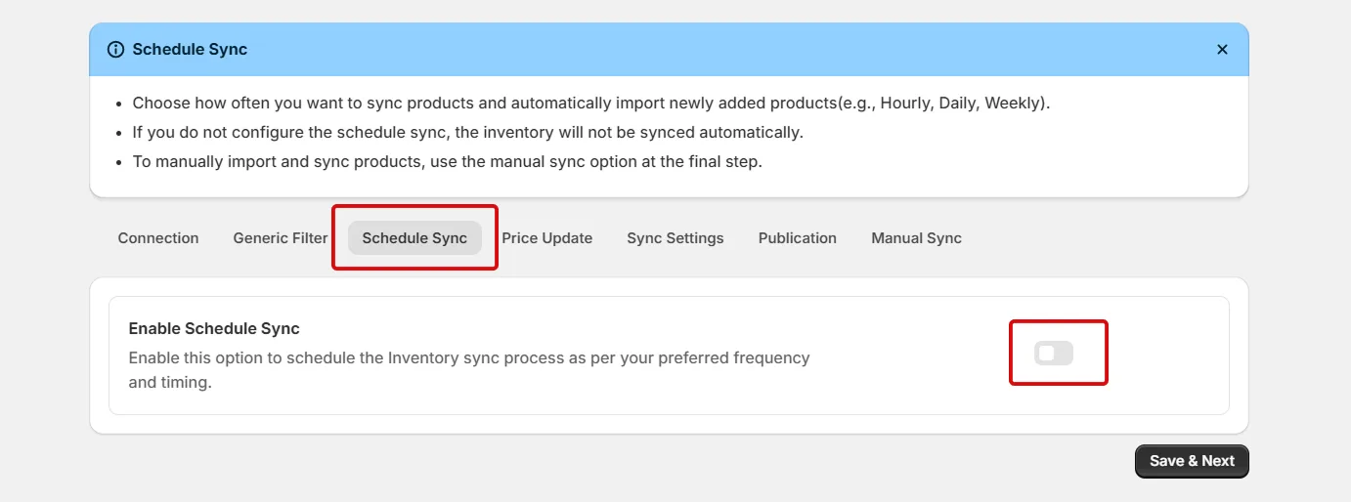
Task: Switch to the Connection tab
Action: tap(158, 238)
